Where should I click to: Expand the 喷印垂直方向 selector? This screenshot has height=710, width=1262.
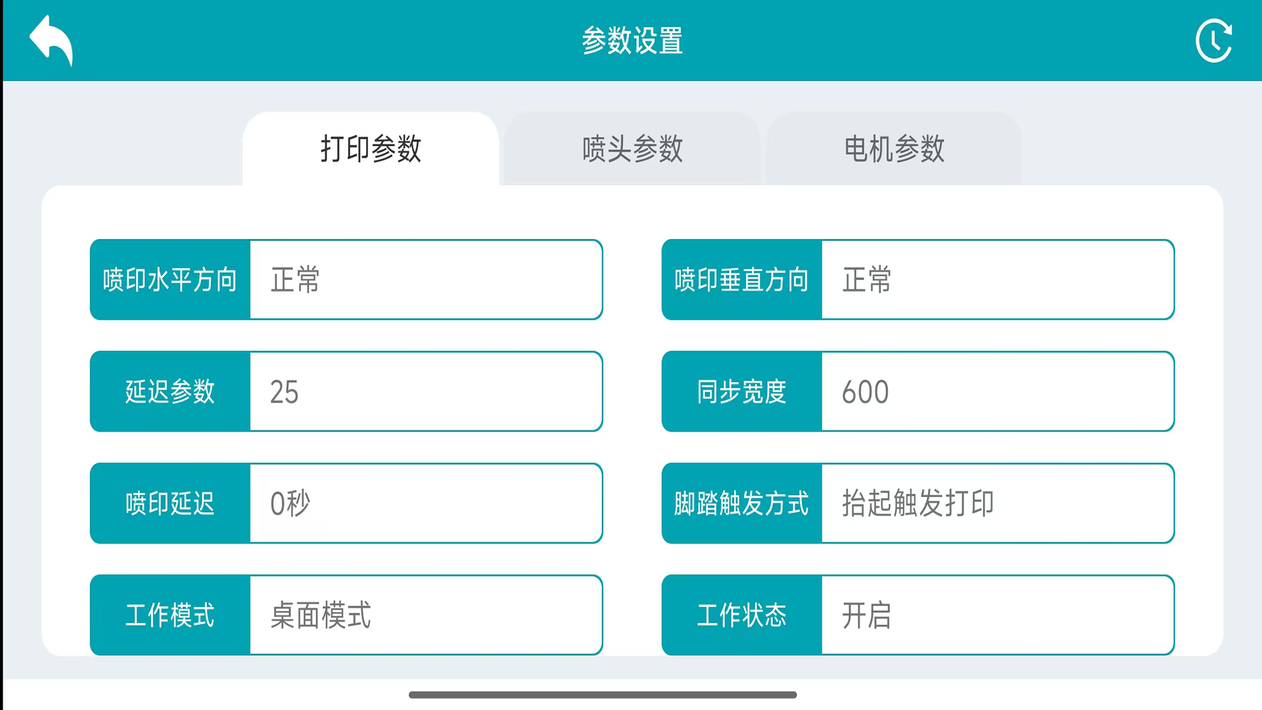tap(997, 280)
